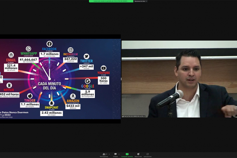Click the Tinder flame icon on the slide

coord(30,96)
